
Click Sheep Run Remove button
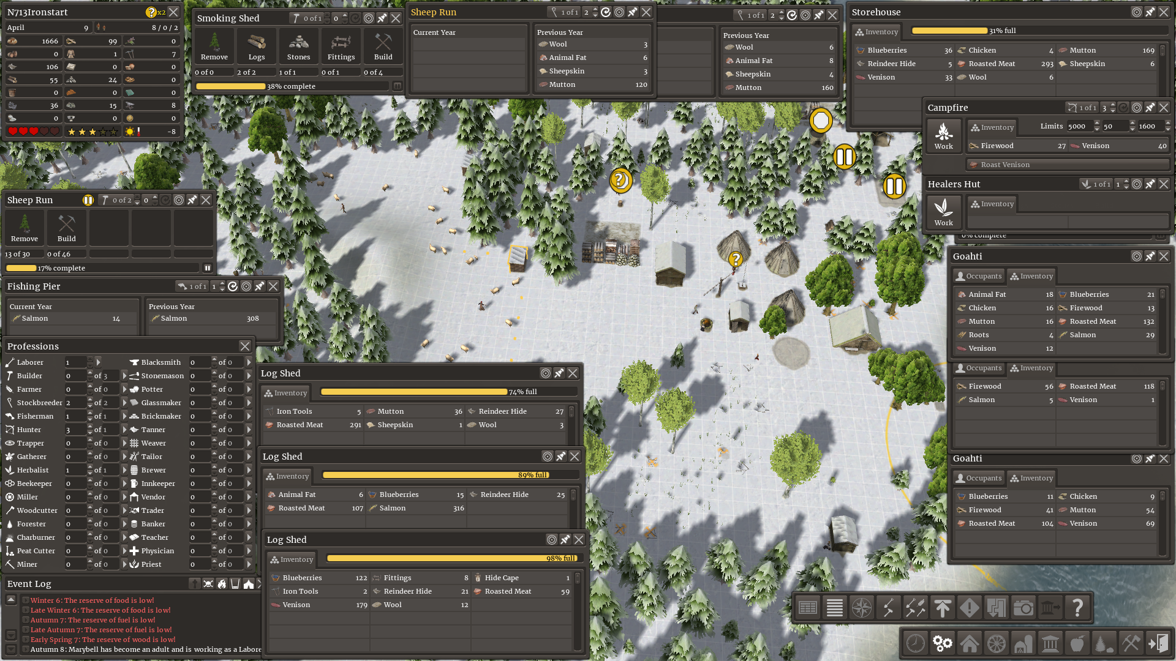tap(24, 229)
